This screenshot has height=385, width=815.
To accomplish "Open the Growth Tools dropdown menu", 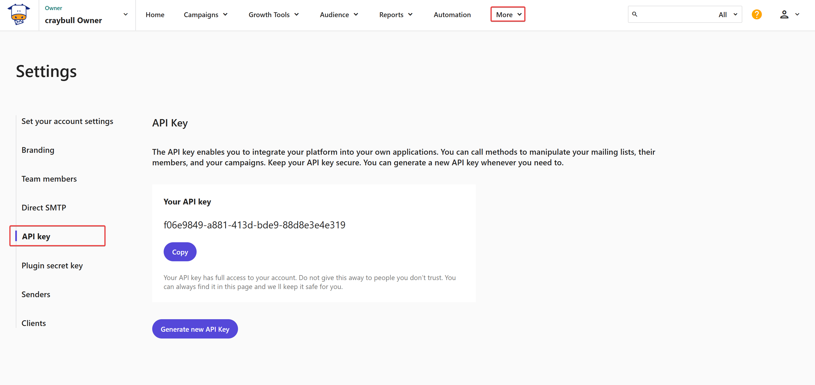I will [274, 14].
